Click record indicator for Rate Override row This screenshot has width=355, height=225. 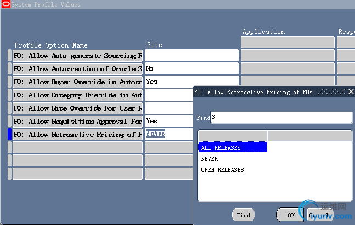[x=9, y=108]
